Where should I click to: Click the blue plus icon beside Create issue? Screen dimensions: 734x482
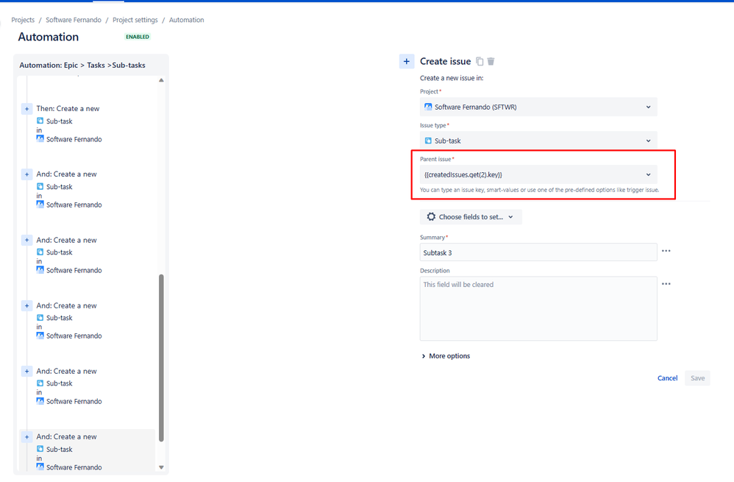coord(406,61)
